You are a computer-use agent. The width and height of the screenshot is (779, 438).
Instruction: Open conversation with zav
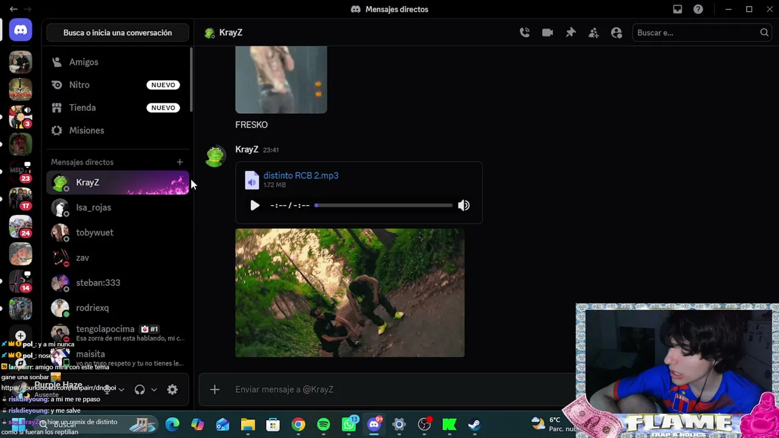[118, 258]
